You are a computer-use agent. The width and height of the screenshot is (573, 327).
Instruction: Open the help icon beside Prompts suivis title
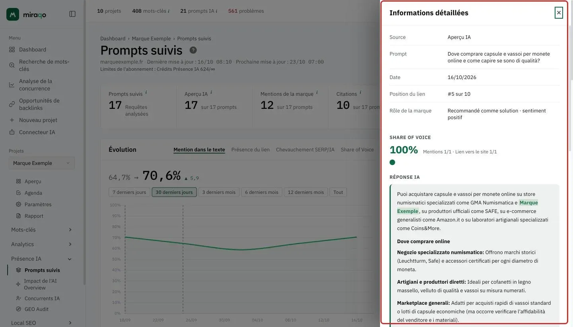193,50
